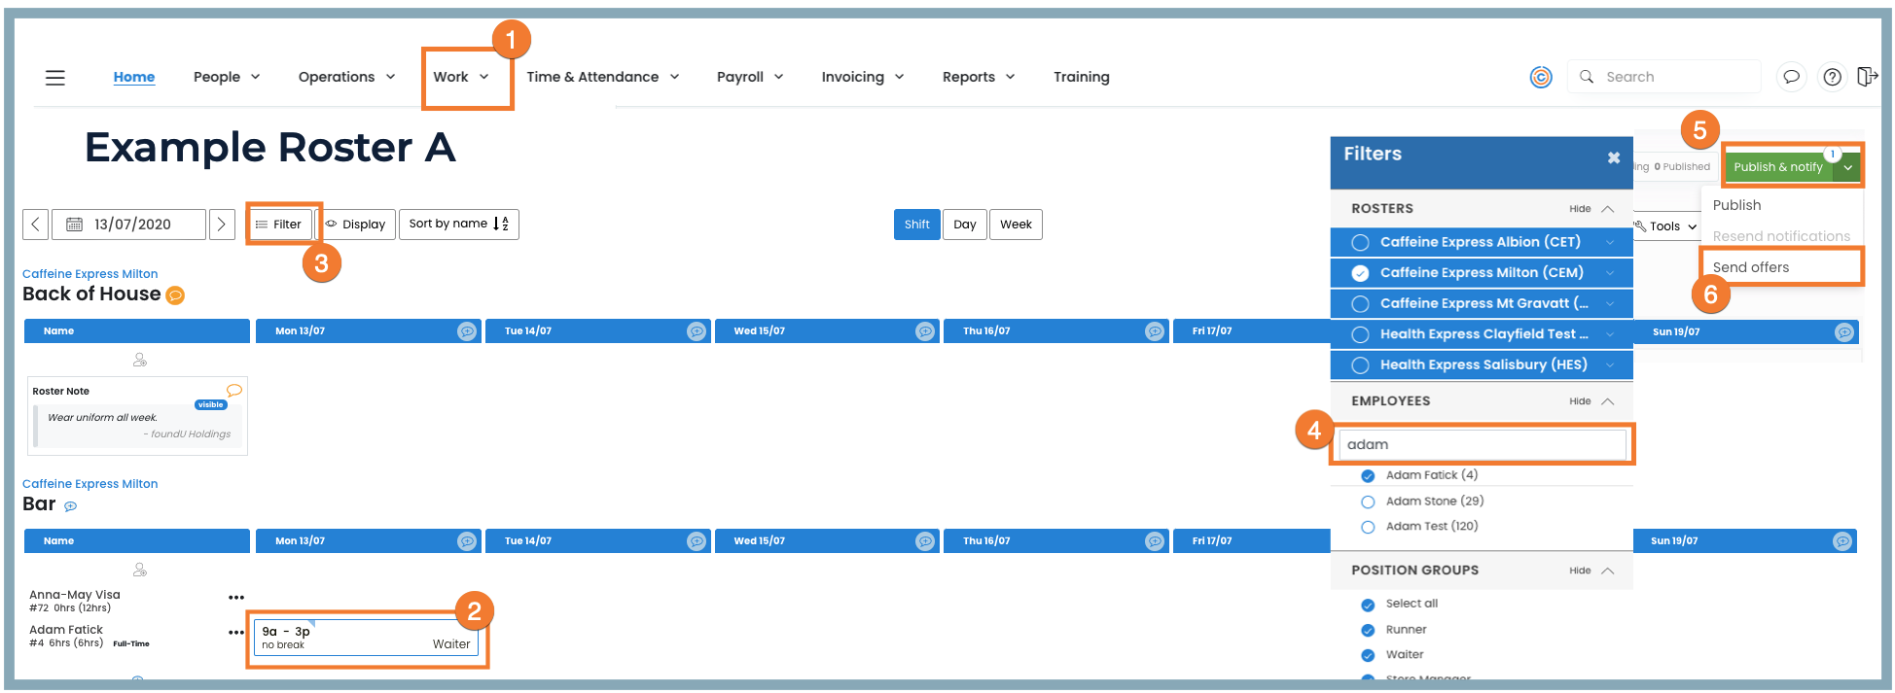Click the Mon 13/07 comment icon in Back of House
Viewport: 1895px width, 693px height.
(467, 331)
